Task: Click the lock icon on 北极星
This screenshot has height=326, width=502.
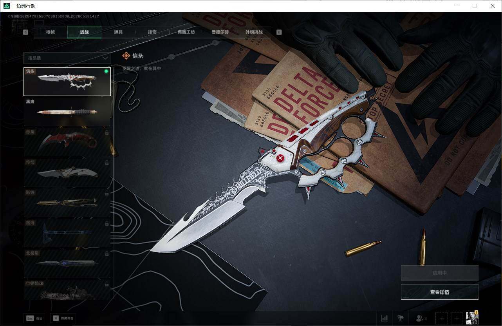Action: [x=107, y=254]
